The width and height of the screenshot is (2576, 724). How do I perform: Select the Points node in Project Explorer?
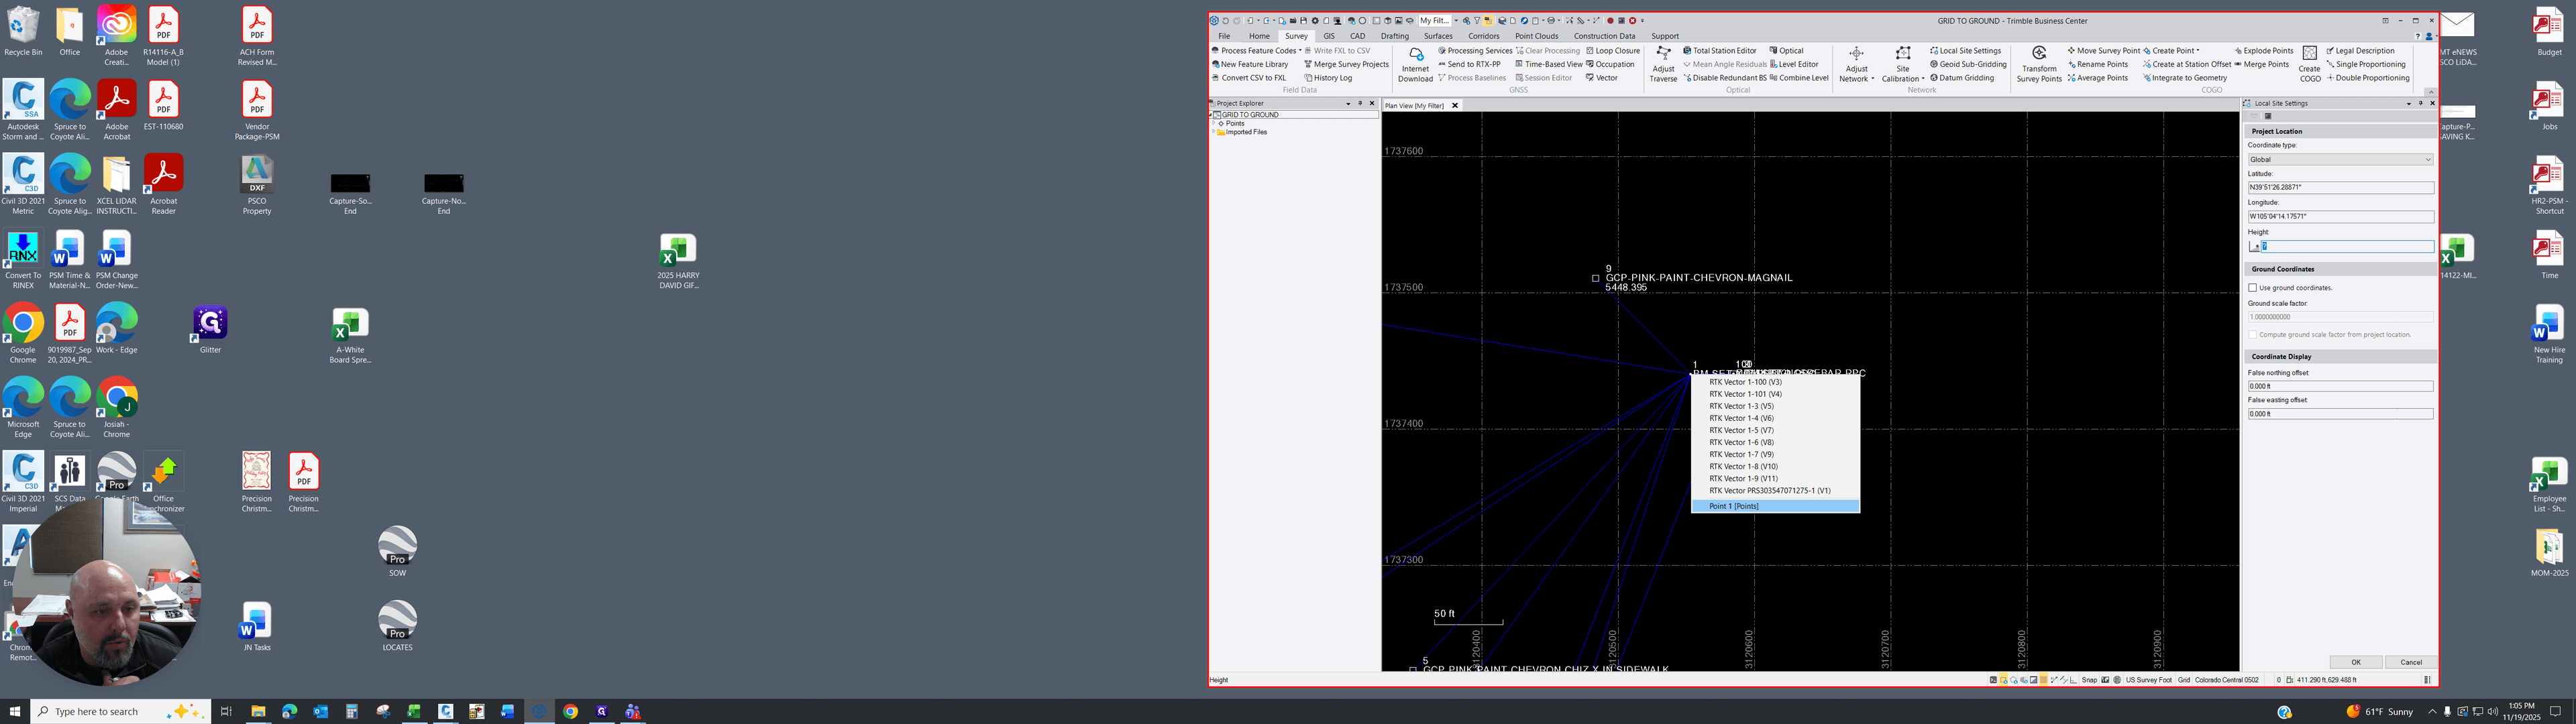tap(1235, 124)
